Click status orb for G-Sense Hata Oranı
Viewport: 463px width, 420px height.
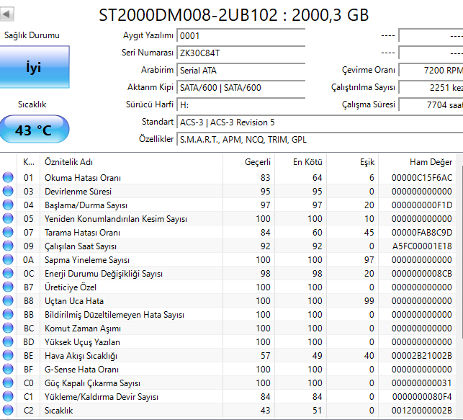[8, 369]
